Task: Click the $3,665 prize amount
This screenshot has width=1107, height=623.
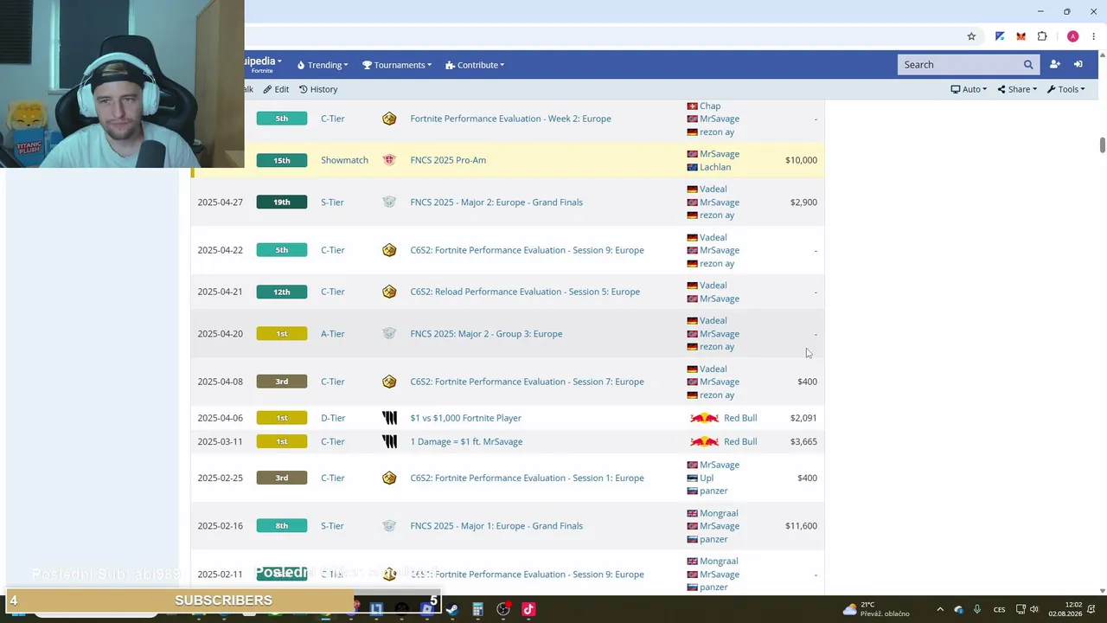Action: [803, 441]
